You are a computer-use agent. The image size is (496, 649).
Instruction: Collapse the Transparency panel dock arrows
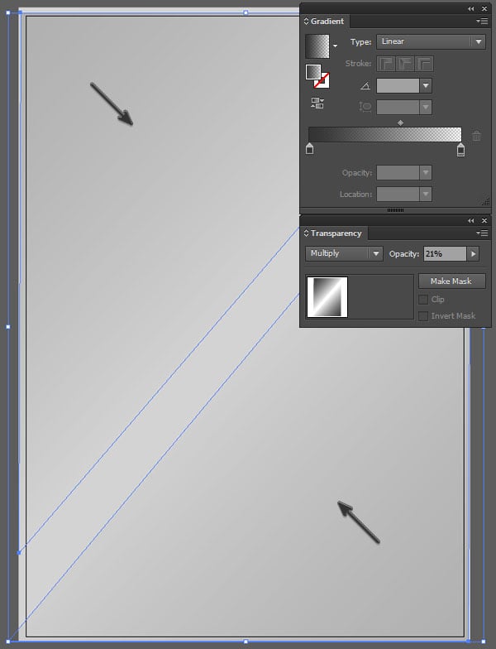click(471, 221)
